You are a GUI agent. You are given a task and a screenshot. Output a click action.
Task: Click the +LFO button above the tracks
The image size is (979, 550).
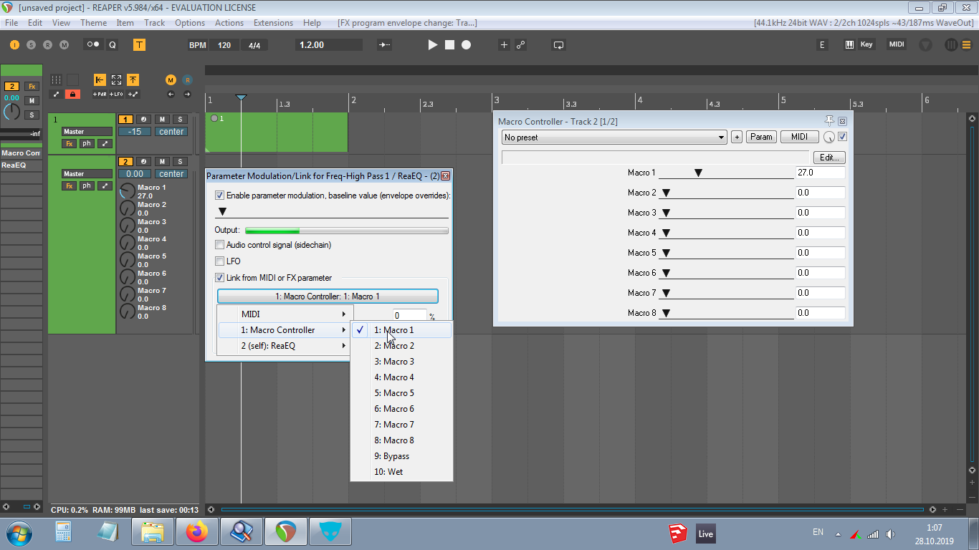[x=116, y=94]
